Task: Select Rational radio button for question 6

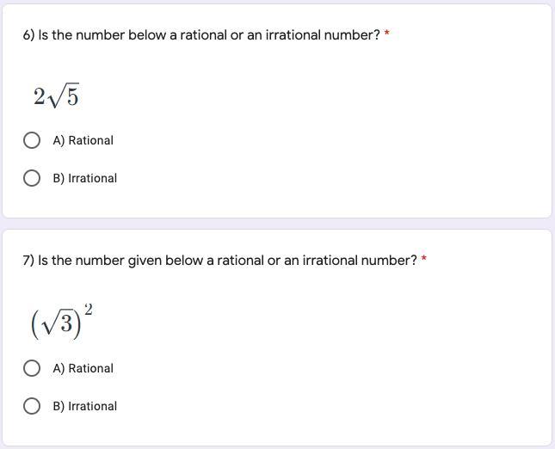Action: click(32, 140)
